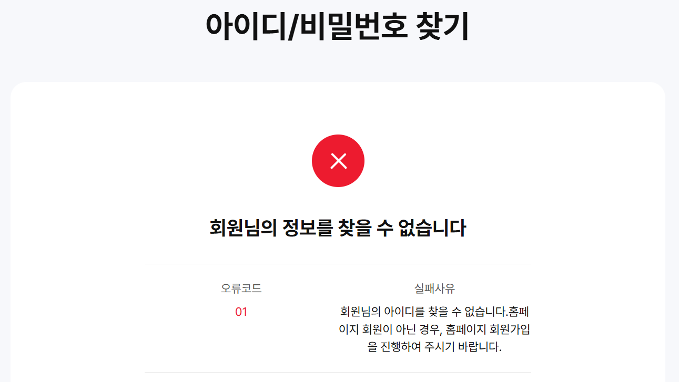679x382 pixels.
Task: Select the word 회원가입 in the failure reason
Action: coord(510,329)
